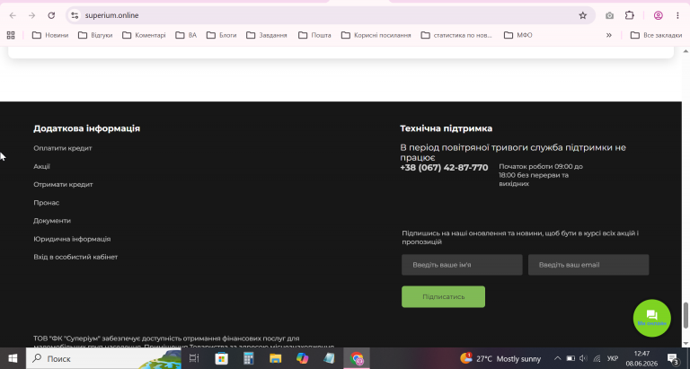690x369 pixels.
Task: Open Корисні посилання bookmark folder
Action: pyautogui.click(x=376, y=35)
